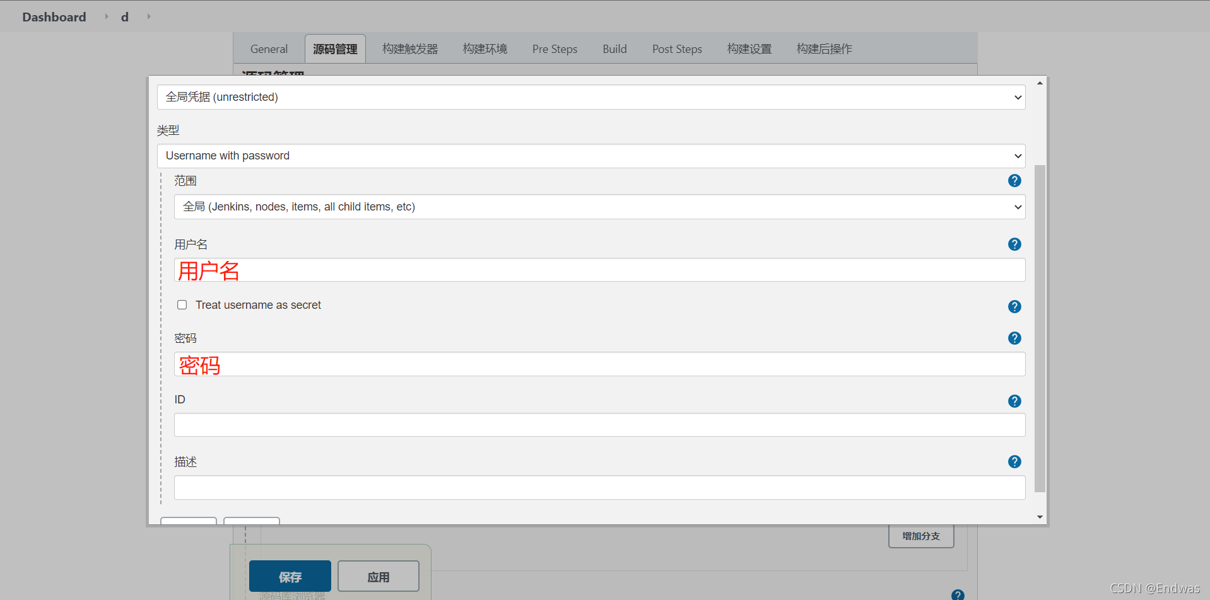1210x600 pixels.
Task: Click the 增加分支 button
Action: coord(921,536)
